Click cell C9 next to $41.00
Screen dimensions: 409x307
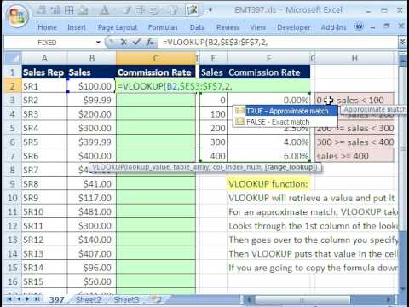156,184
